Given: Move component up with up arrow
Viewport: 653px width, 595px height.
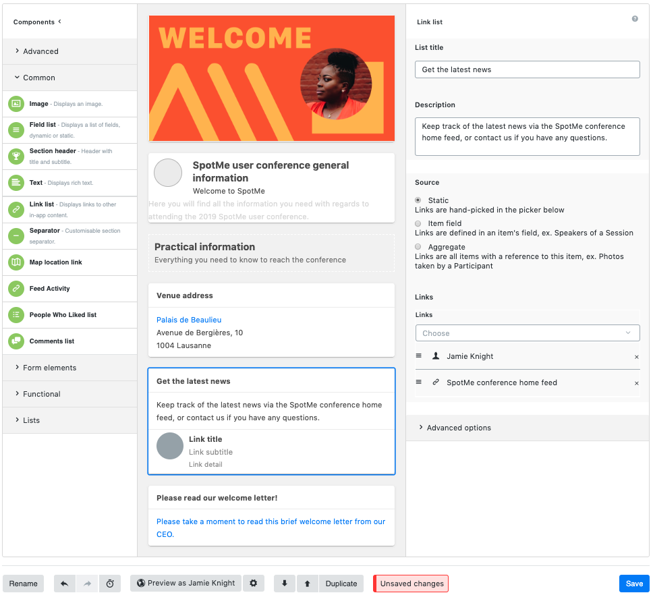Looking at the screenshot, I should [x=308, y=584].
